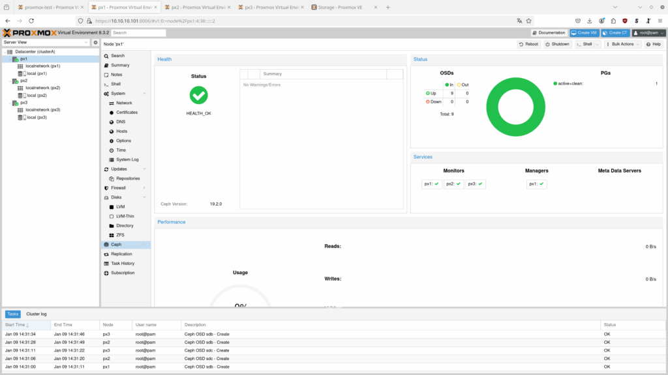
Task: Open the Bulk Actions dropdown
Action: click(623, 44)
